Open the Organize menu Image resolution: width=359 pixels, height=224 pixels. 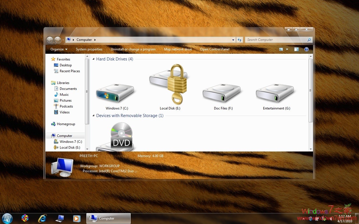59,49
